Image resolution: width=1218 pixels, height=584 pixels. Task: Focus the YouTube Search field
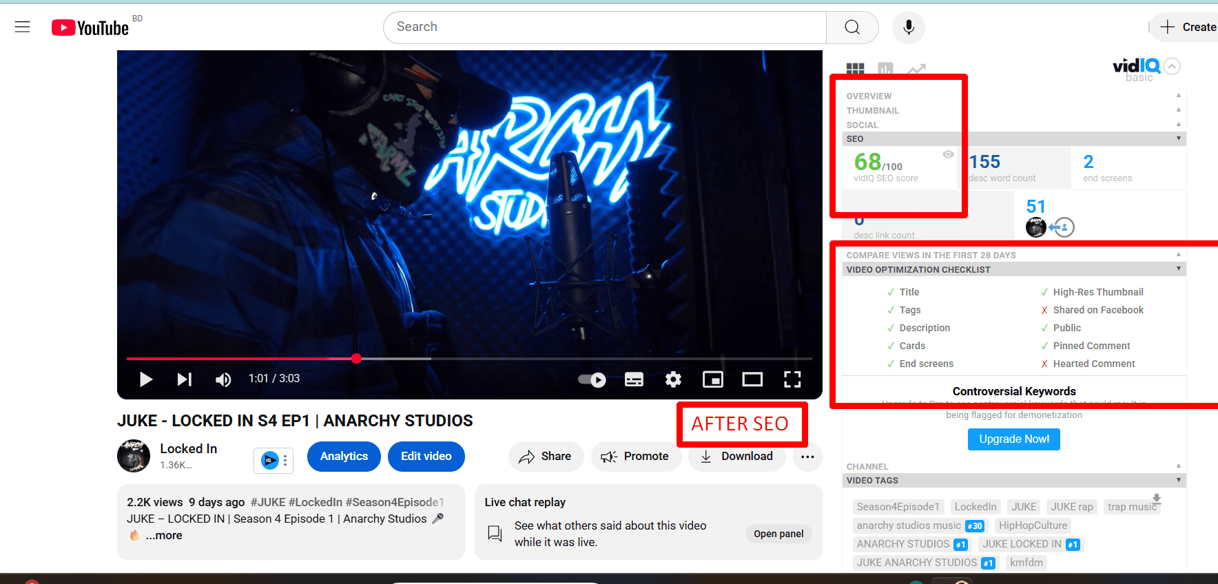605,27
